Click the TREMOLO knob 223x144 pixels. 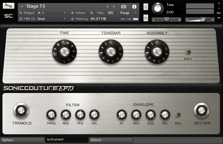[x=21, y=110]
